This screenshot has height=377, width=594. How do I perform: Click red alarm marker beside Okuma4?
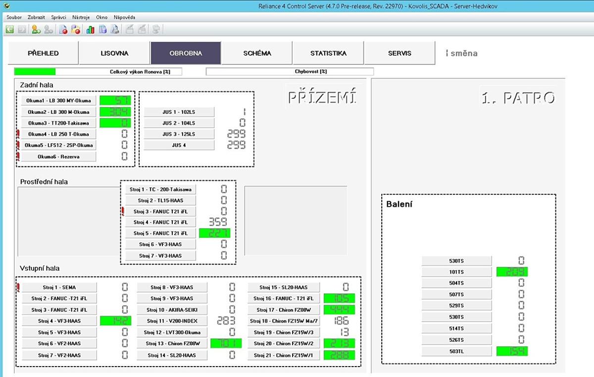point(18,134)
